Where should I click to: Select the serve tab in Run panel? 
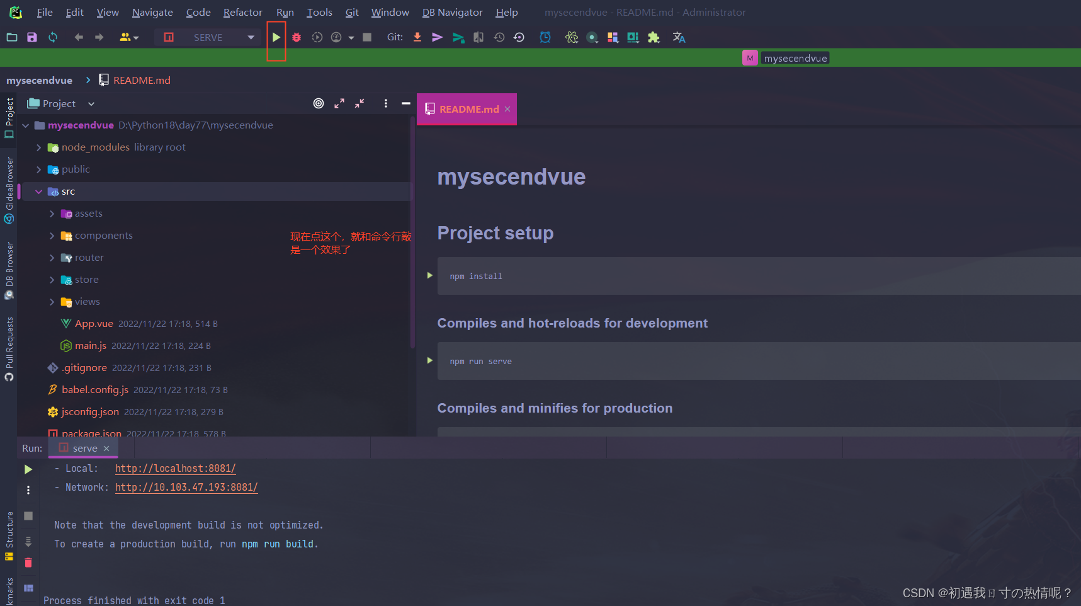(x=84, y=449)
